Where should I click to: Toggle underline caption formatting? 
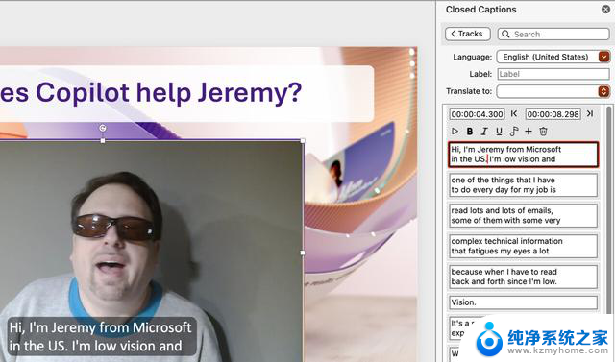point(499,132)
